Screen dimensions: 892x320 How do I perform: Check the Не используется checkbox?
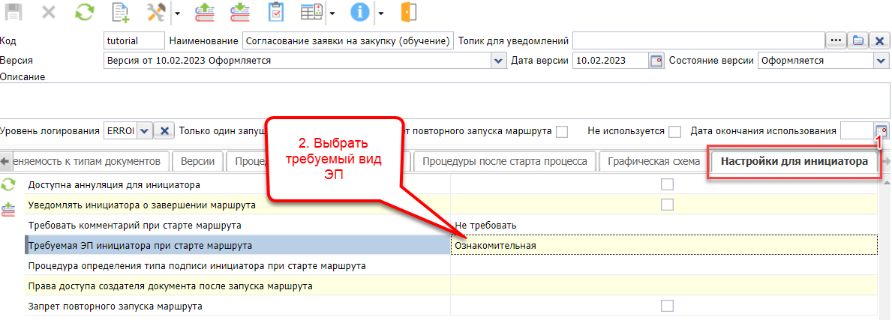pos(675,131)
